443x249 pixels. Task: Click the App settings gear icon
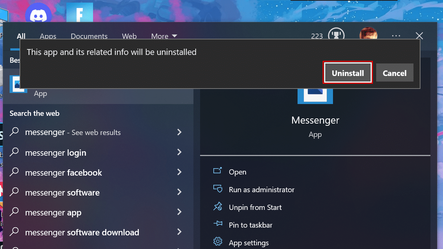coord(218,242)
